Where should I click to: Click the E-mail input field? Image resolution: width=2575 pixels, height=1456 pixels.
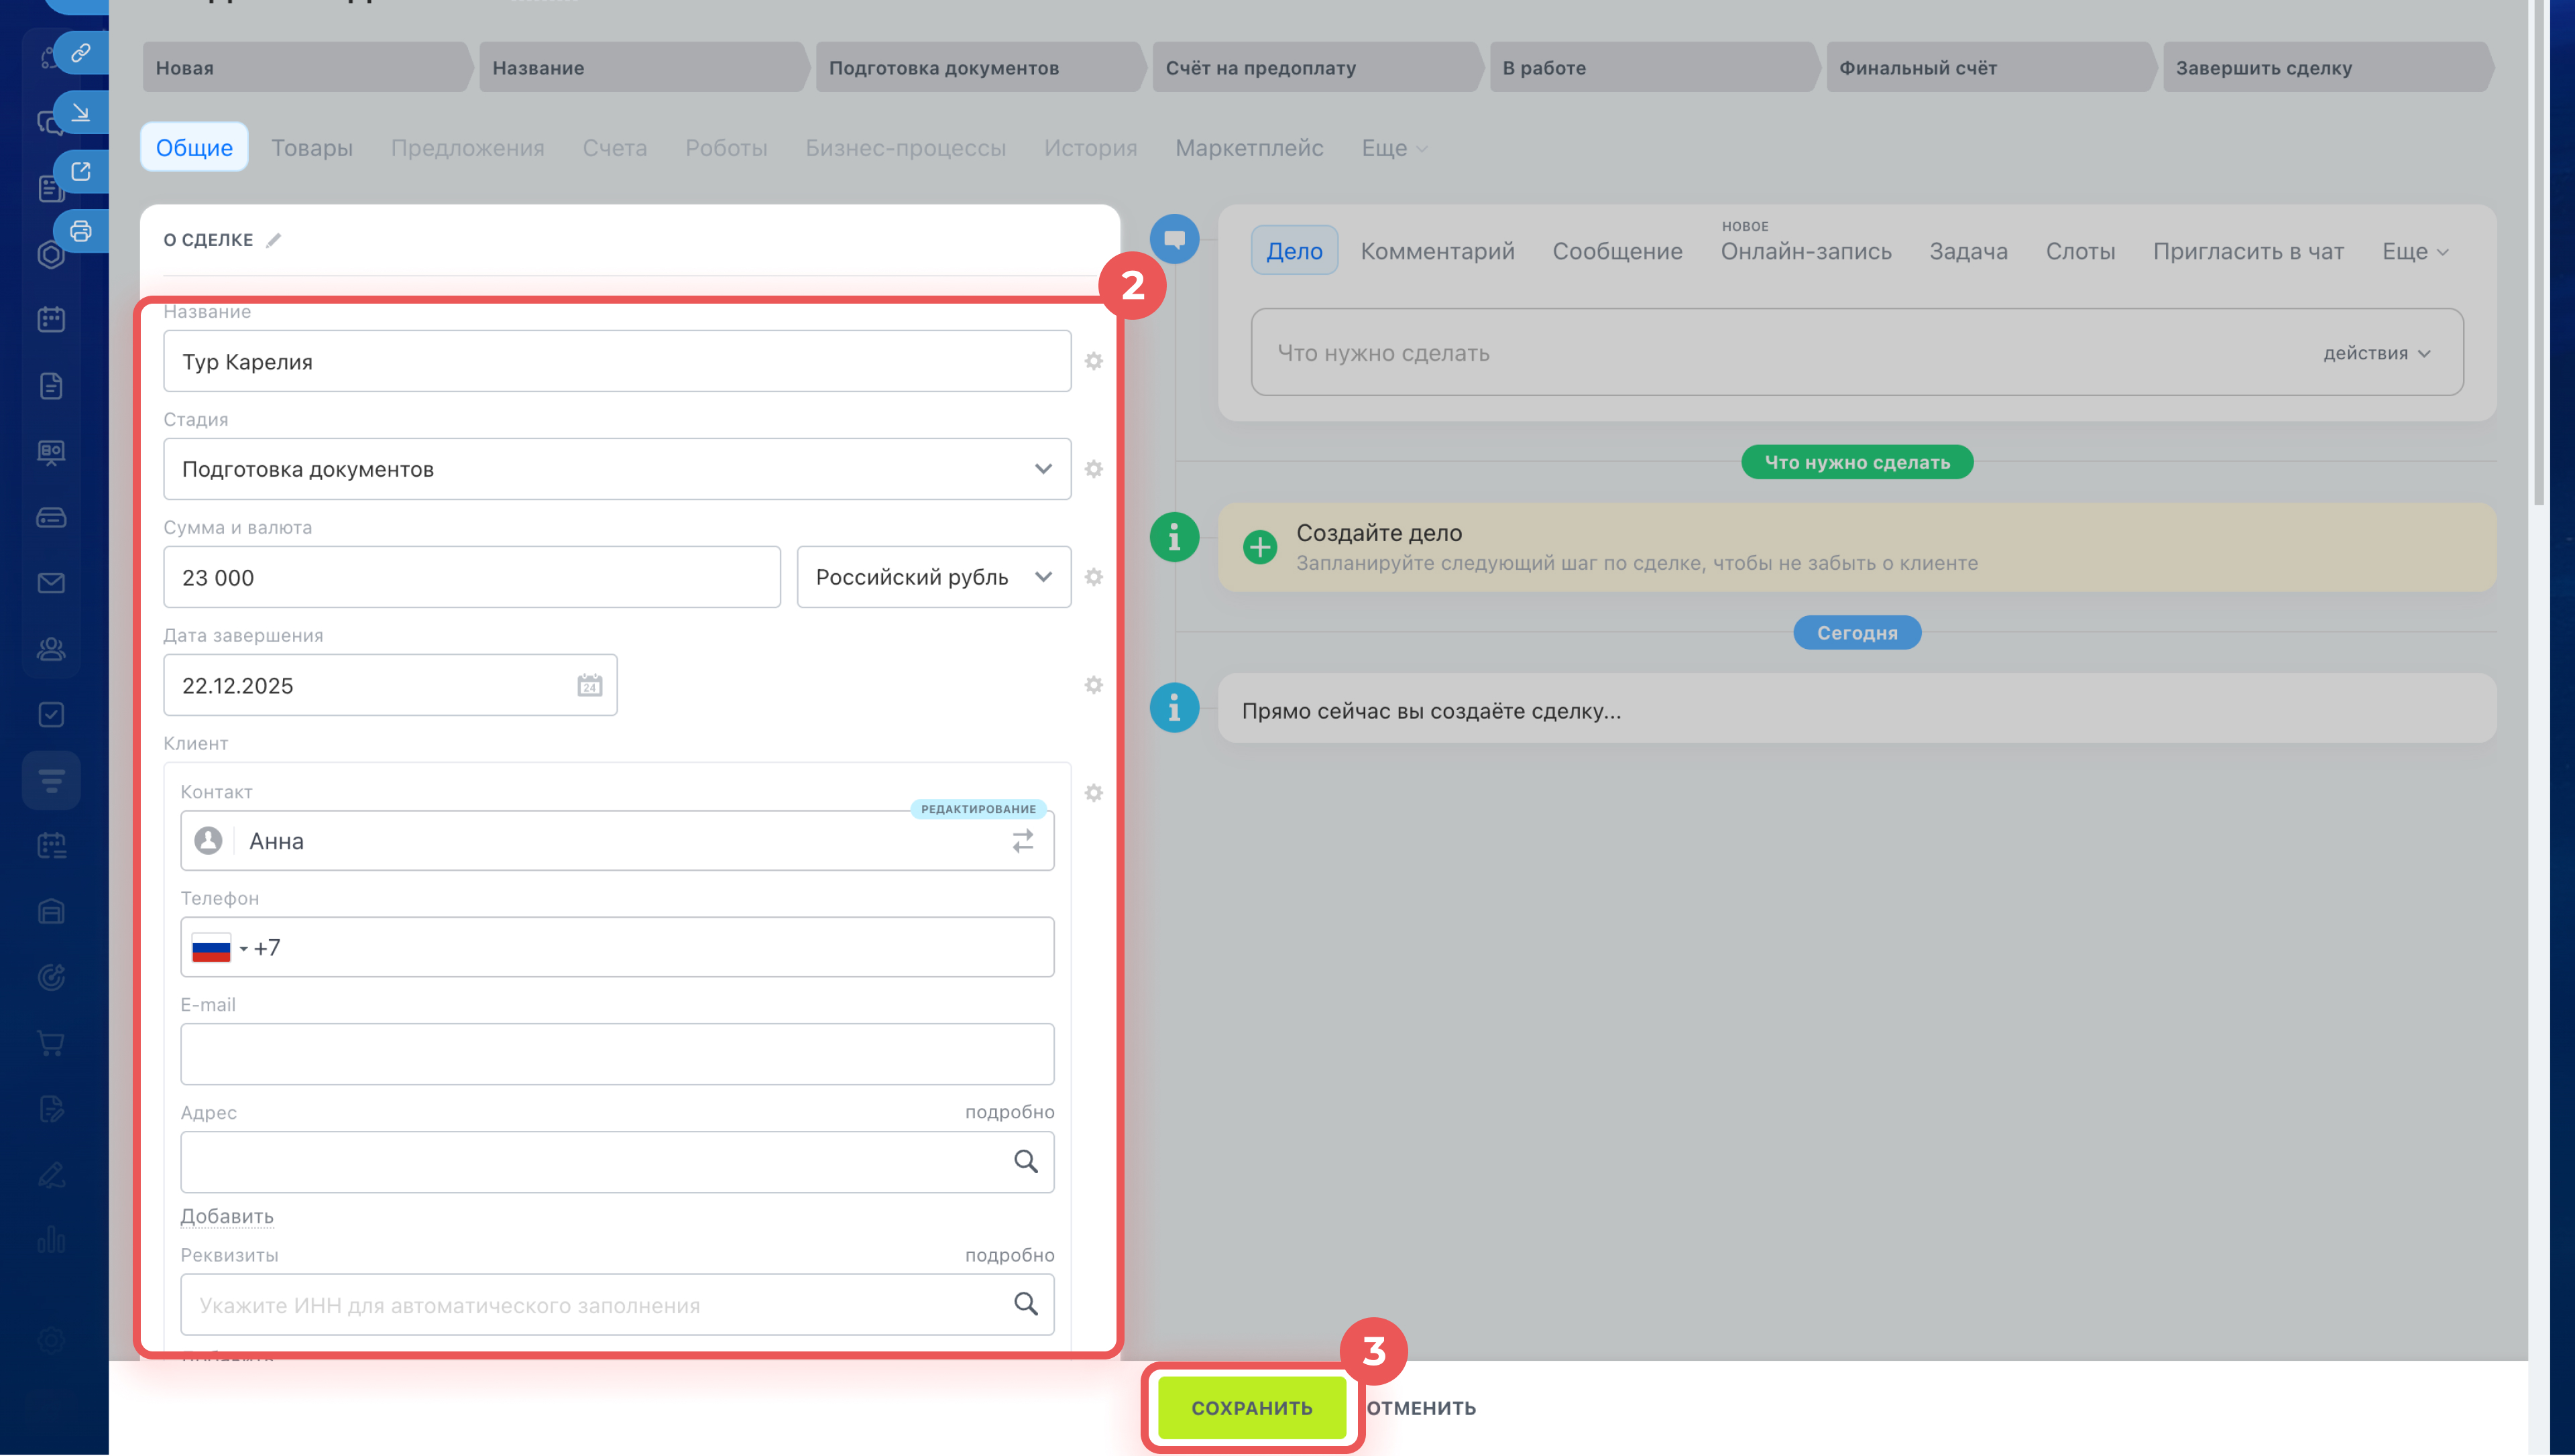(616, 1054)
